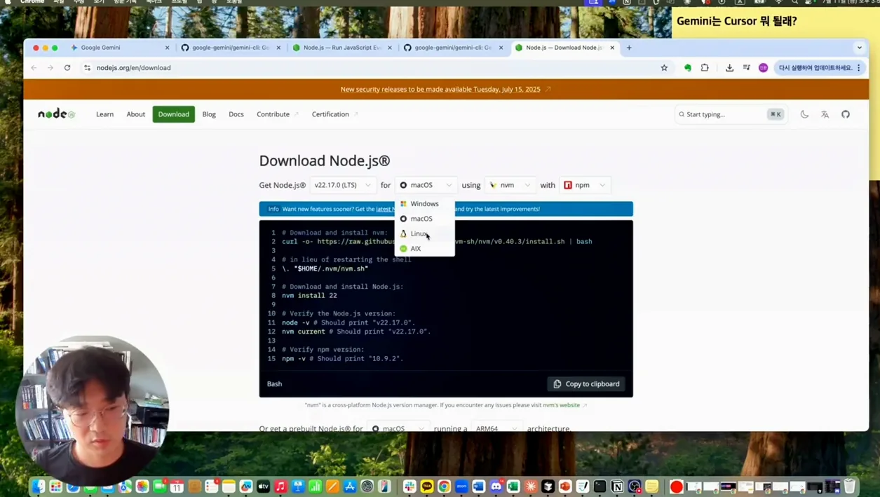
Task: Click the purple profile avatar
Action: [763, 68]
